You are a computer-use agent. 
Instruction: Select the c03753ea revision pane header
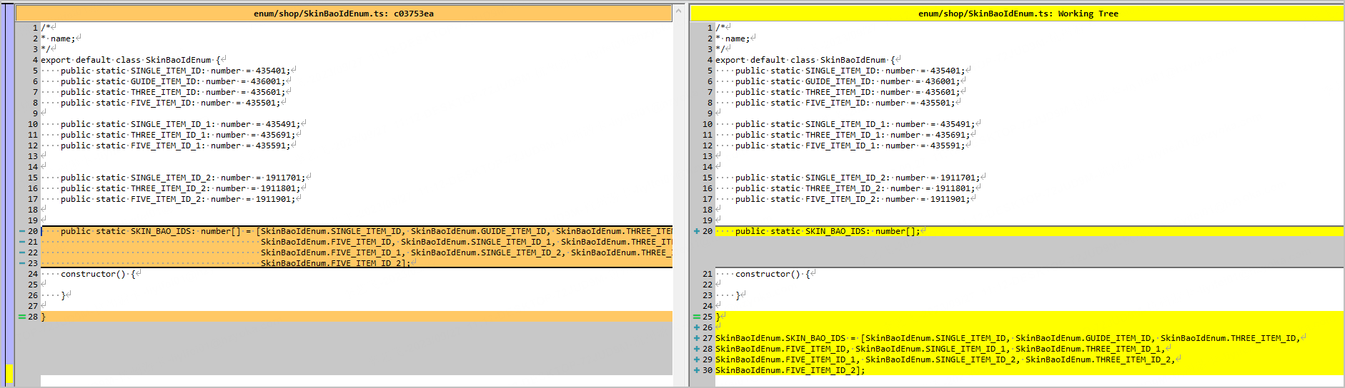344,14
